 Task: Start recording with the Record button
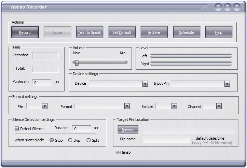pyautogui.click(x=25, y=32)
